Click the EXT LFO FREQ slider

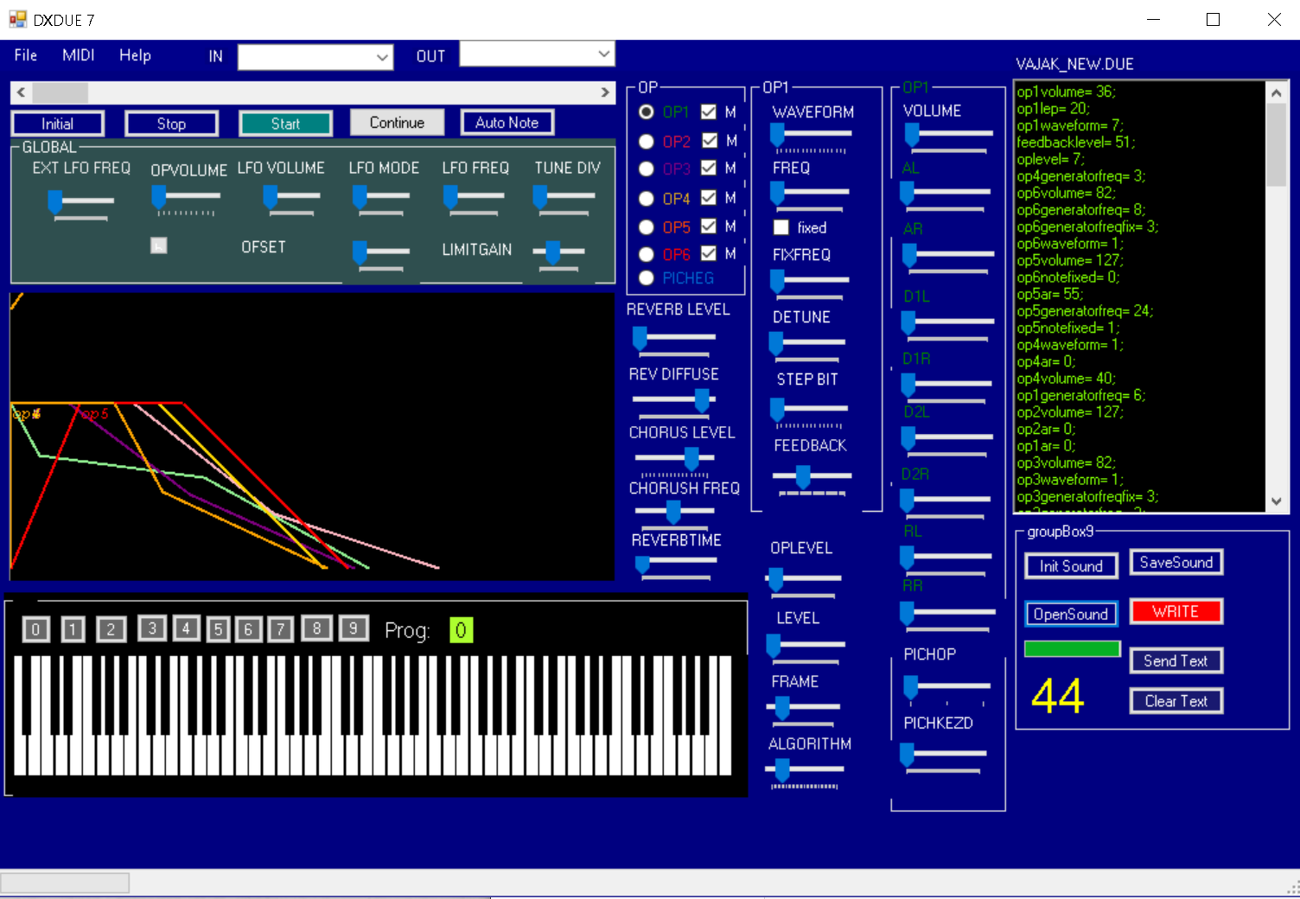(x=81, y=204)
